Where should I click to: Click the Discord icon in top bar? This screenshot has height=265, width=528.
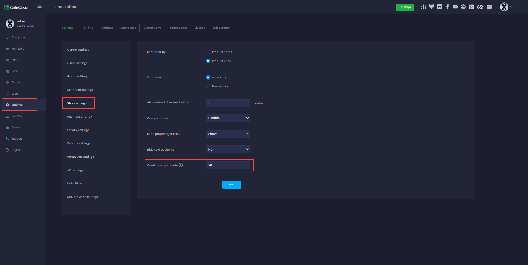click(439, 7)
